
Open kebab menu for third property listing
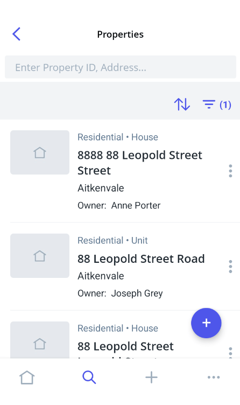coord(230,353)
